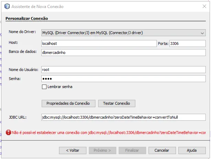Click the Próximo > button
The image size is (211, 159).
point(102,150)
